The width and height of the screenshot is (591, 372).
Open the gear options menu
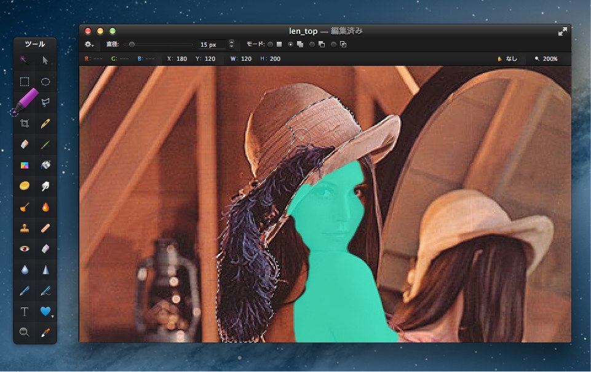point(89,44)
